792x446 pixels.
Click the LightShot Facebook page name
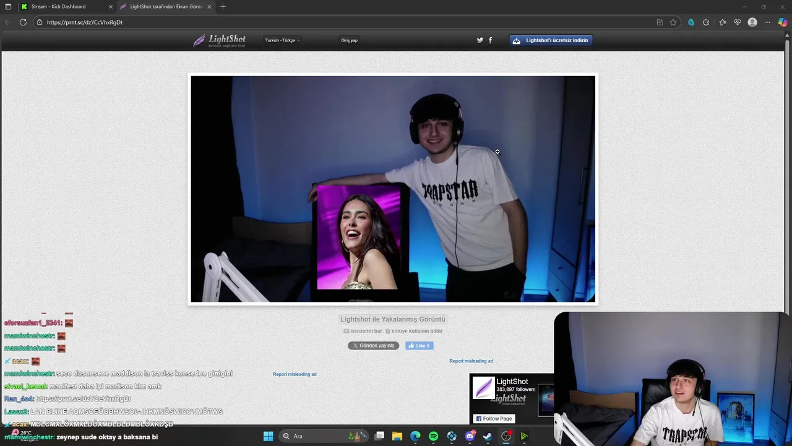(x=512, y=382)
